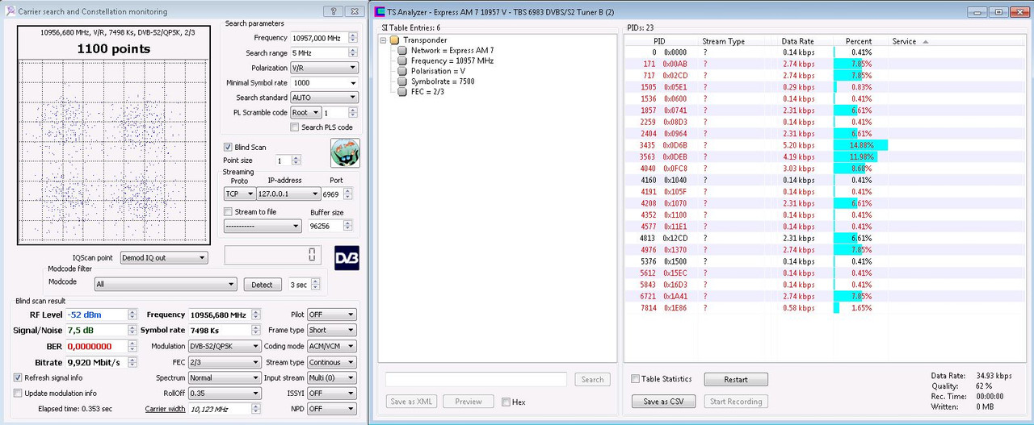Click the search text box in TS Analyzer
The width and height of the screenshot is (1034, 425).
tap(477, 379)
